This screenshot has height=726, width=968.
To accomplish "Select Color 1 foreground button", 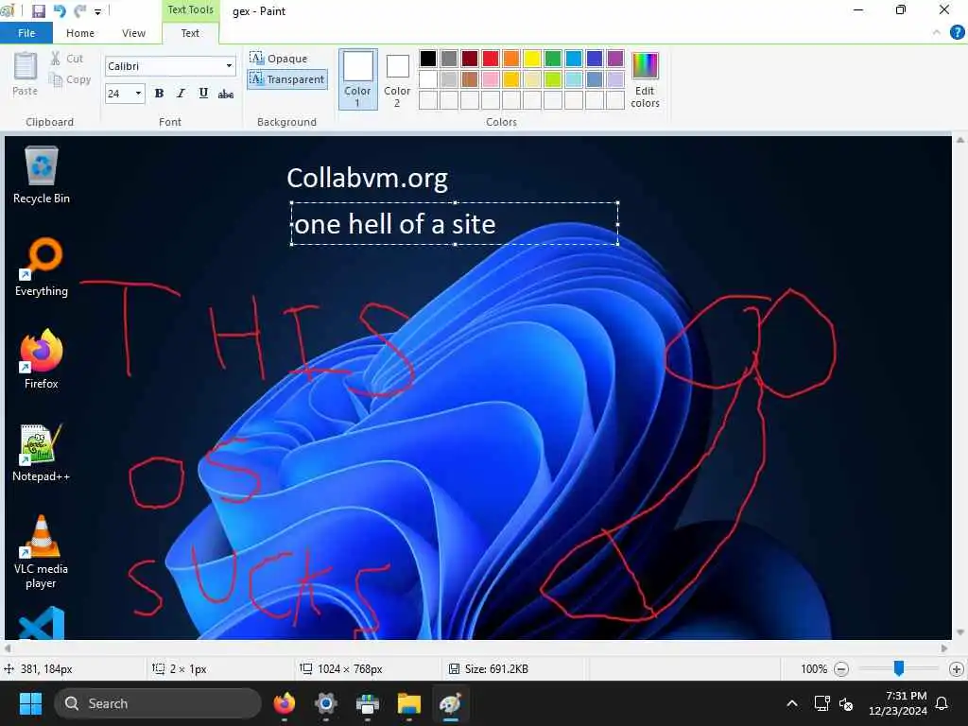I will coord(358,79).
